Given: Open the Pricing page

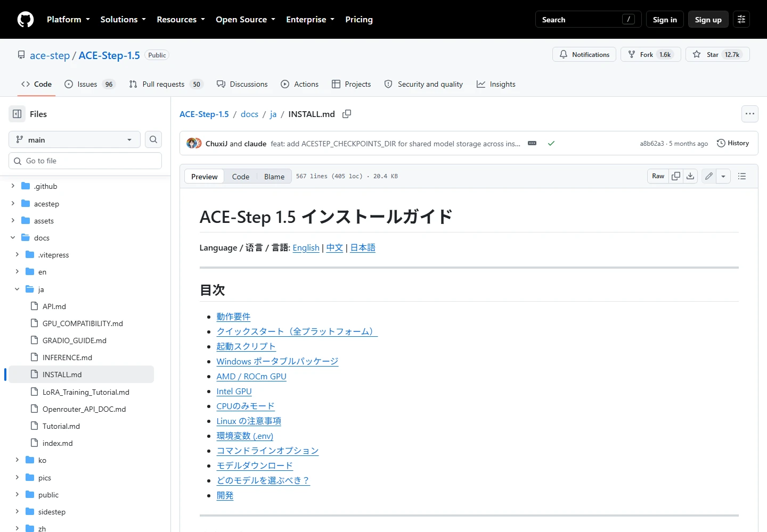Looking at the screenshot, I should [x=359, y=19].
